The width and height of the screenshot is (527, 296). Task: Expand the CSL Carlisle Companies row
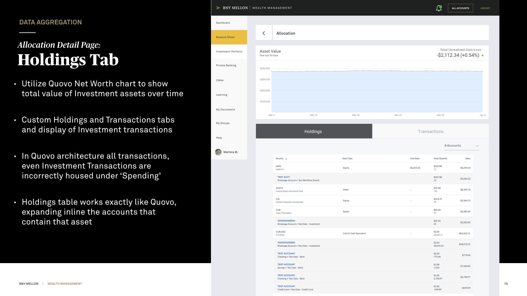pyautogui.click(x=373, y=201)
